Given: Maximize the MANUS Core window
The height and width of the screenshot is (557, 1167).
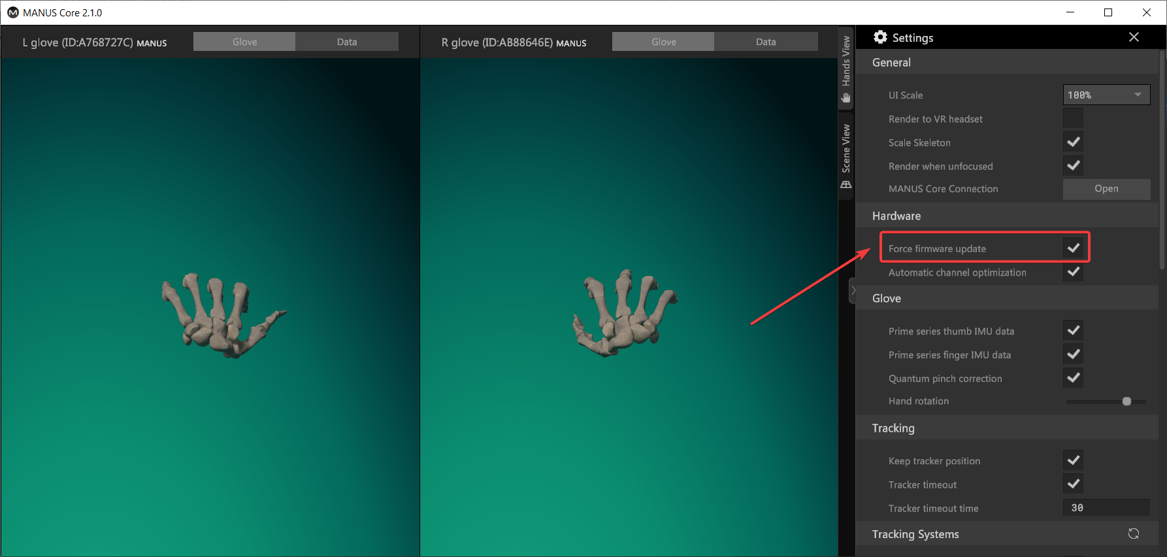Looking at the screenshot, I should 1108,12.
